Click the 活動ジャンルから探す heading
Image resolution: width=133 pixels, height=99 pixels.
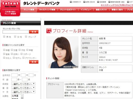coord(14,45)
